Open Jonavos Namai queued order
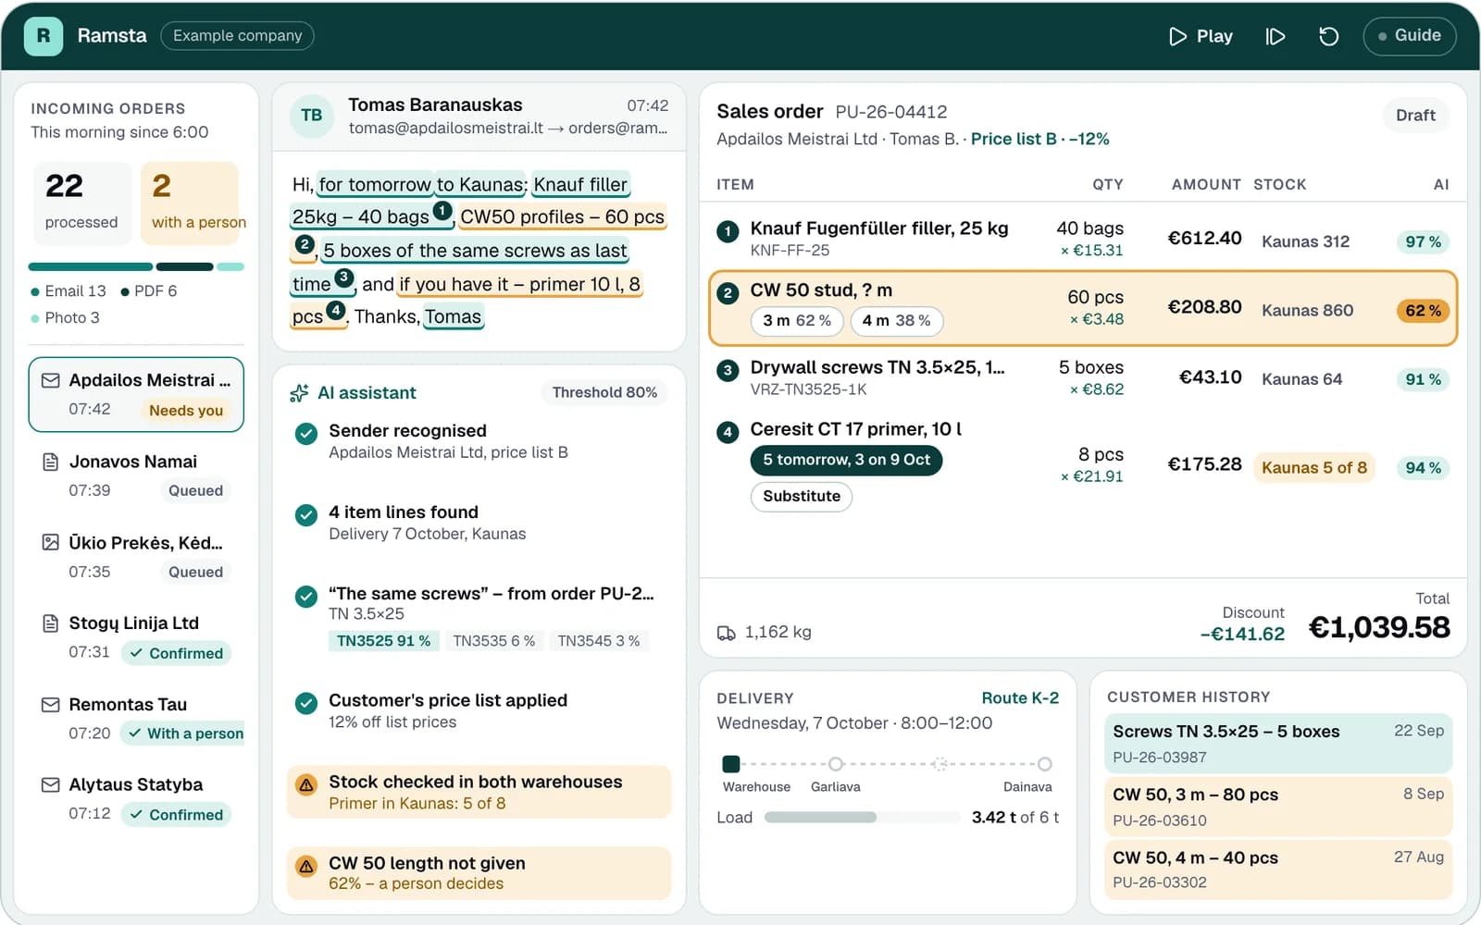Screen dimensions: 1481x925 (136, 475)
